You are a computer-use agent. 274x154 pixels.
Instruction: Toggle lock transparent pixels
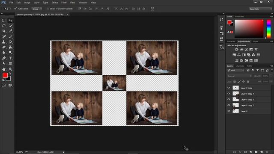coord(235,82)
